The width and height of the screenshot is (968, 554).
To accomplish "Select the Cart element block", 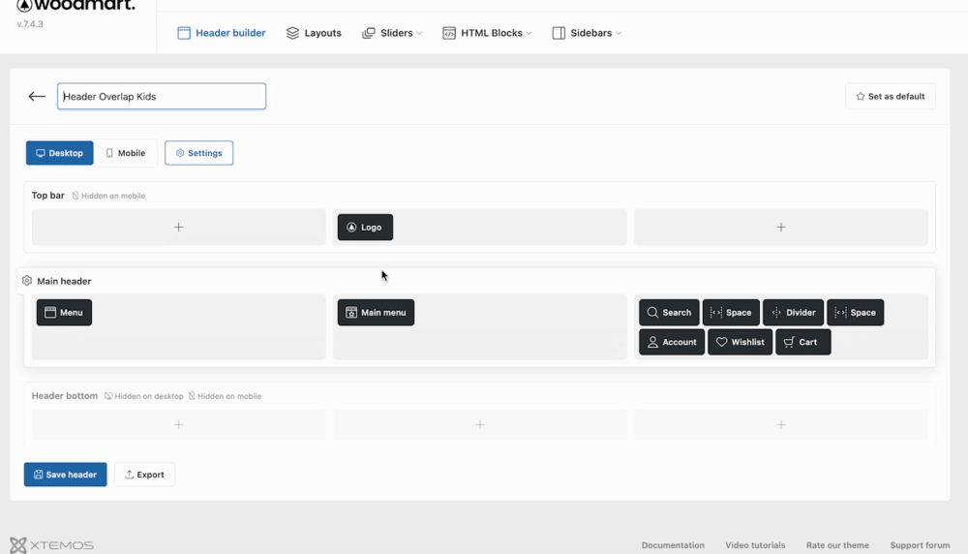I will [803, 342].
